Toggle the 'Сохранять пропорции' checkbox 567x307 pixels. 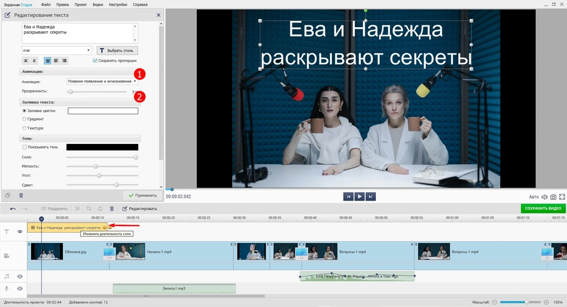click(x=95, y=61)
